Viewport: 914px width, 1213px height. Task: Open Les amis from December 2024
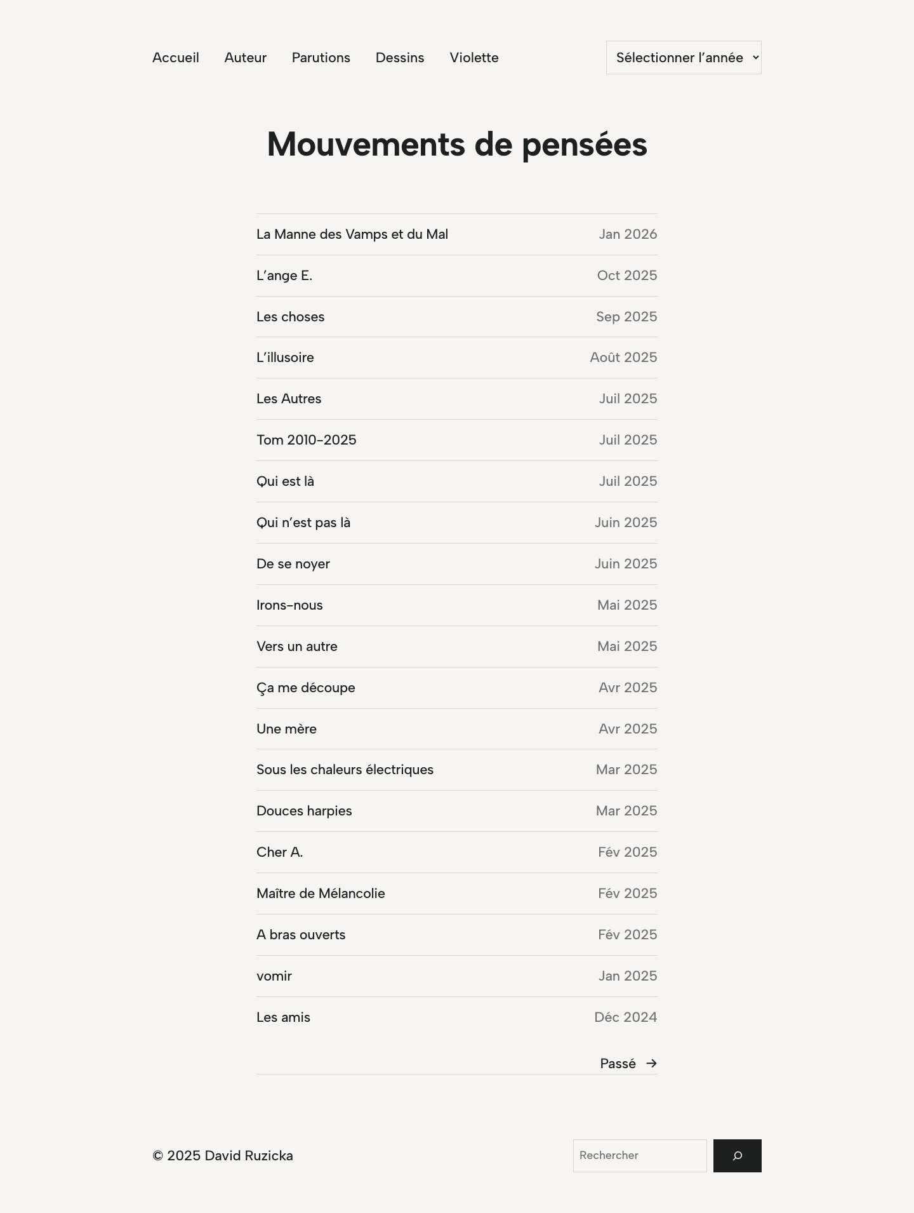(x=283, y=1017)
